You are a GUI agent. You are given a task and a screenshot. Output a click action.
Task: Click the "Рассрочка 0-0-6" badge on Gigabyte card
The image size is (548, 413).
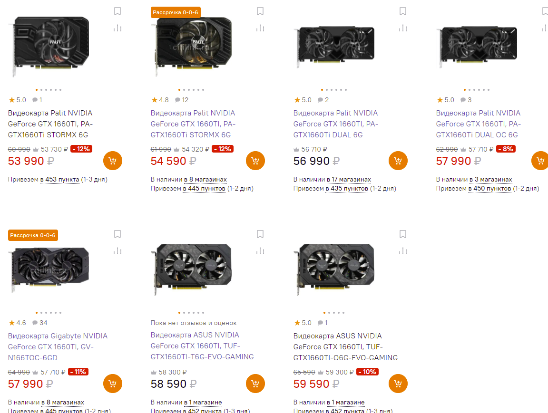[x=33, y=235]
